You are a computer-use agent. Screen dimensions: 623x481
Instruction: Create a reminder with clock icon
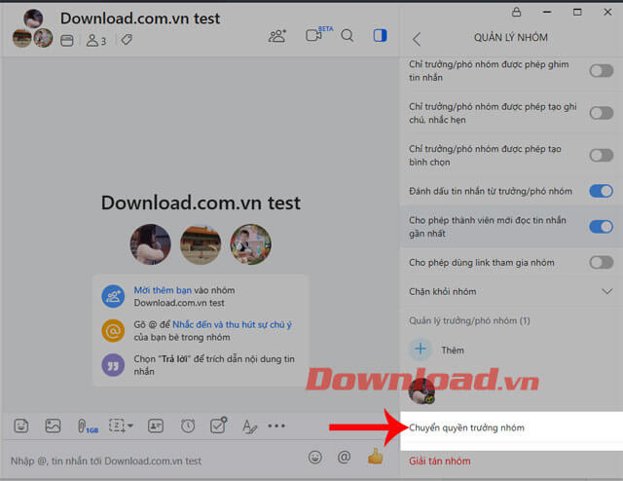[188, 426]
